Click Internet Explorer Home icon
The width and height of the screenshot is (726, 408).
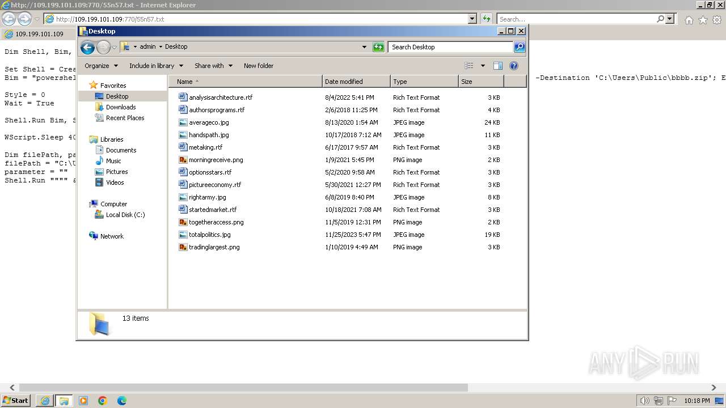click(689, 20)
